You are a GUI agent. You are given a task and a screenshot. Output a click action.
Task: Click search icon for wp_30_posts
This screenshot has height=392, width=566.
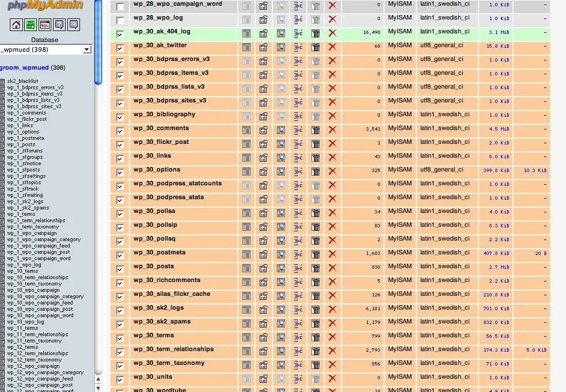point(280,268)
